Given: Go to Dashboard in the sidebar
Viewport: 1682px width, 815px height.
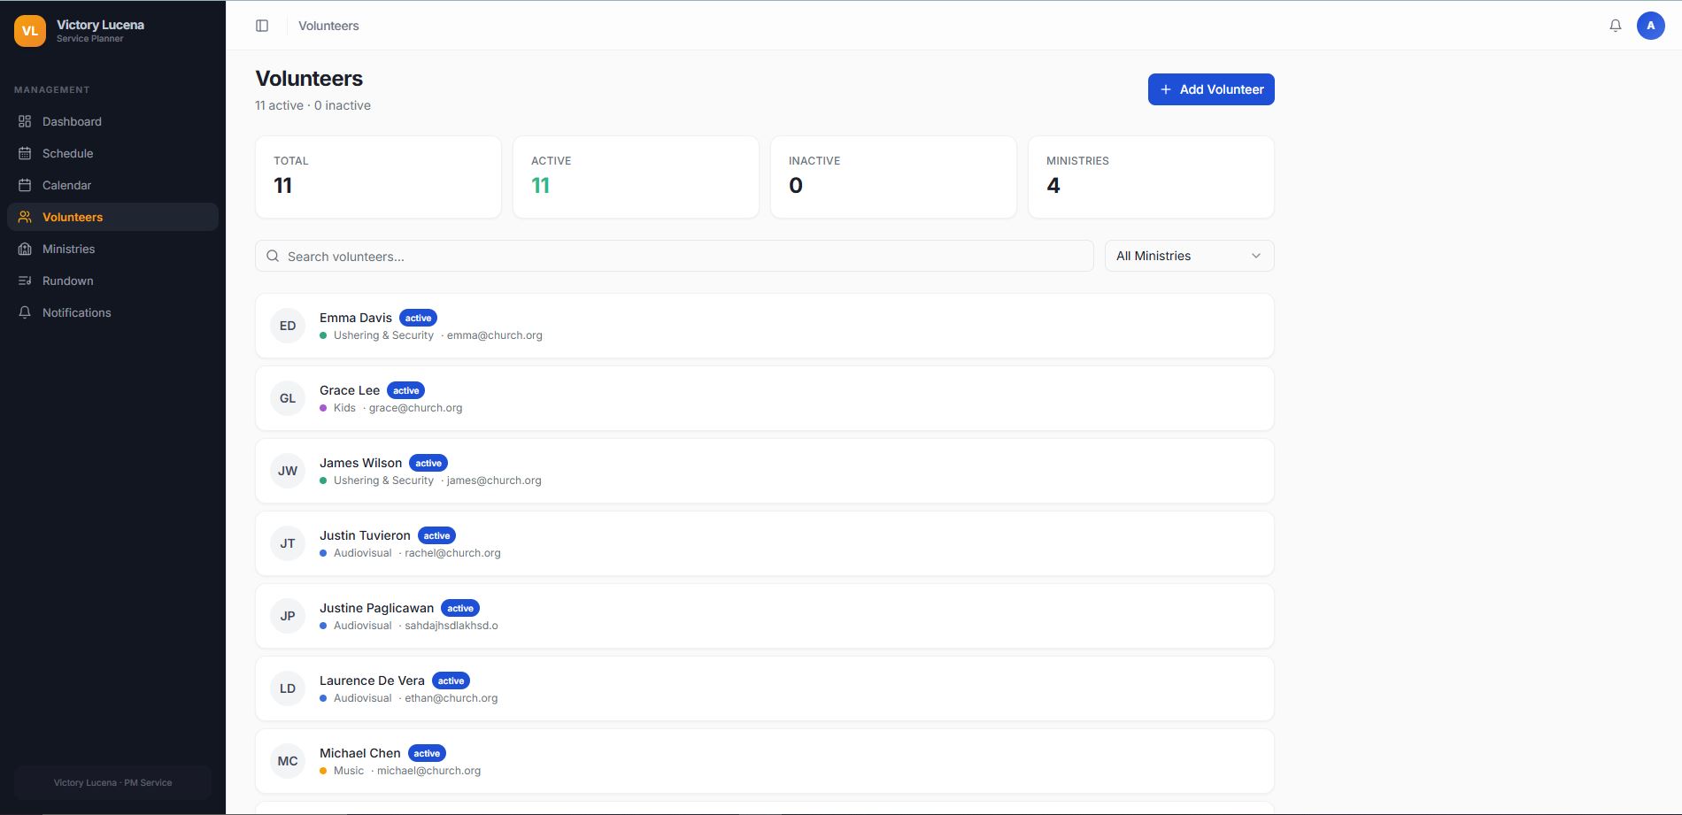Looking at the screenshot, I should point(112,121).
